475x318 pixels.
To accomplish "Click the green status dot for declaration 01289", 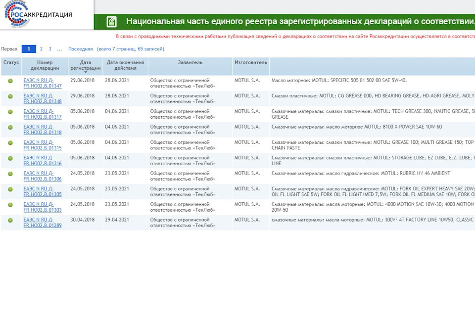I will pos(10,220).
